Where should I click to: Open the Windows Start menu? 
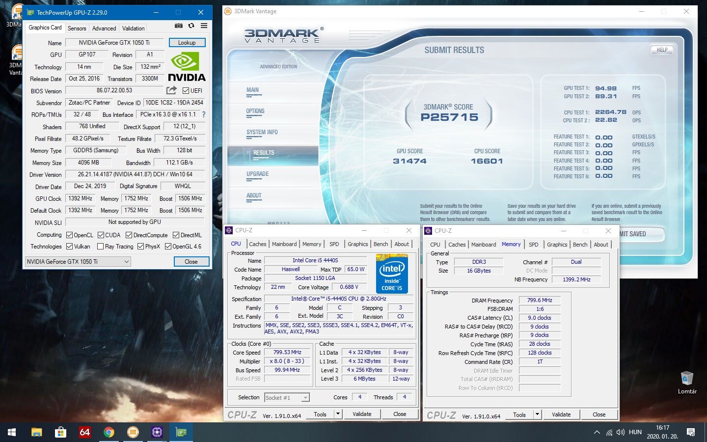[12, 432]
